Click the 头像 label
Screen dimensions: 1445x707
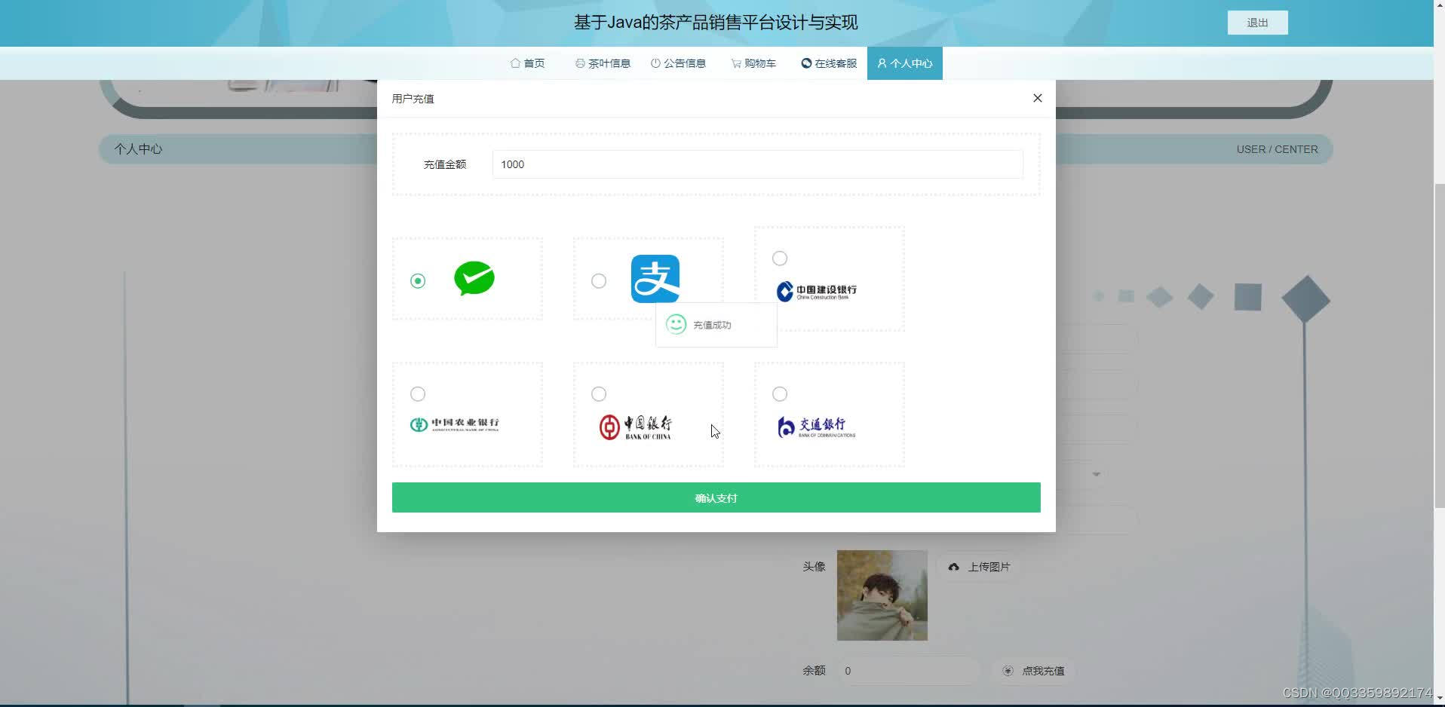814,566
